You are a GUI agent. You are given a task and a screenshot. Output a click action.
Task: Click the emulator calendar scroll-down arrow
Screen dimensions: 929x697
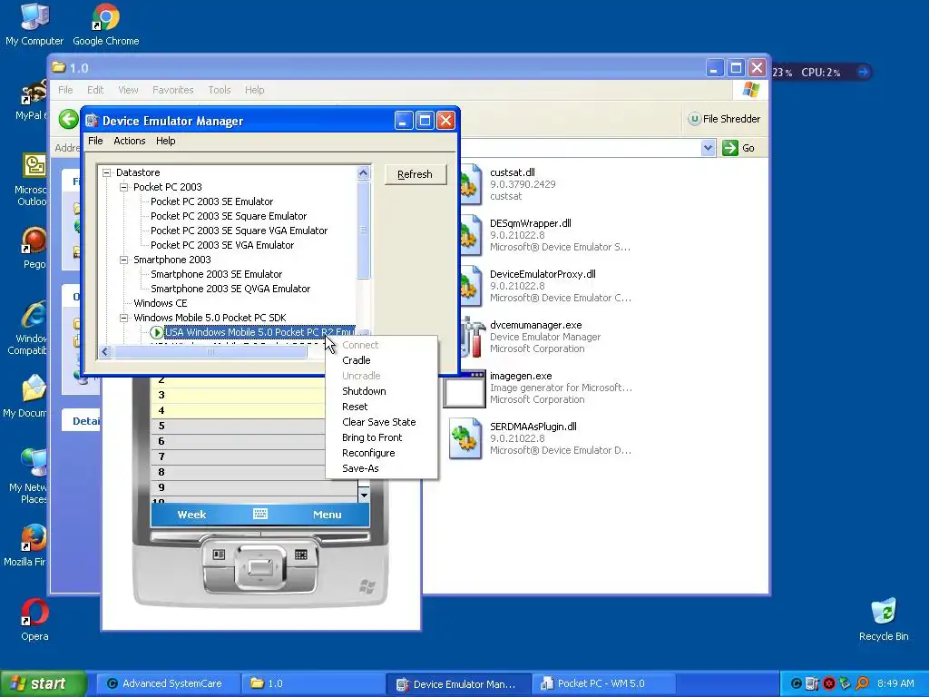point(363,495)
